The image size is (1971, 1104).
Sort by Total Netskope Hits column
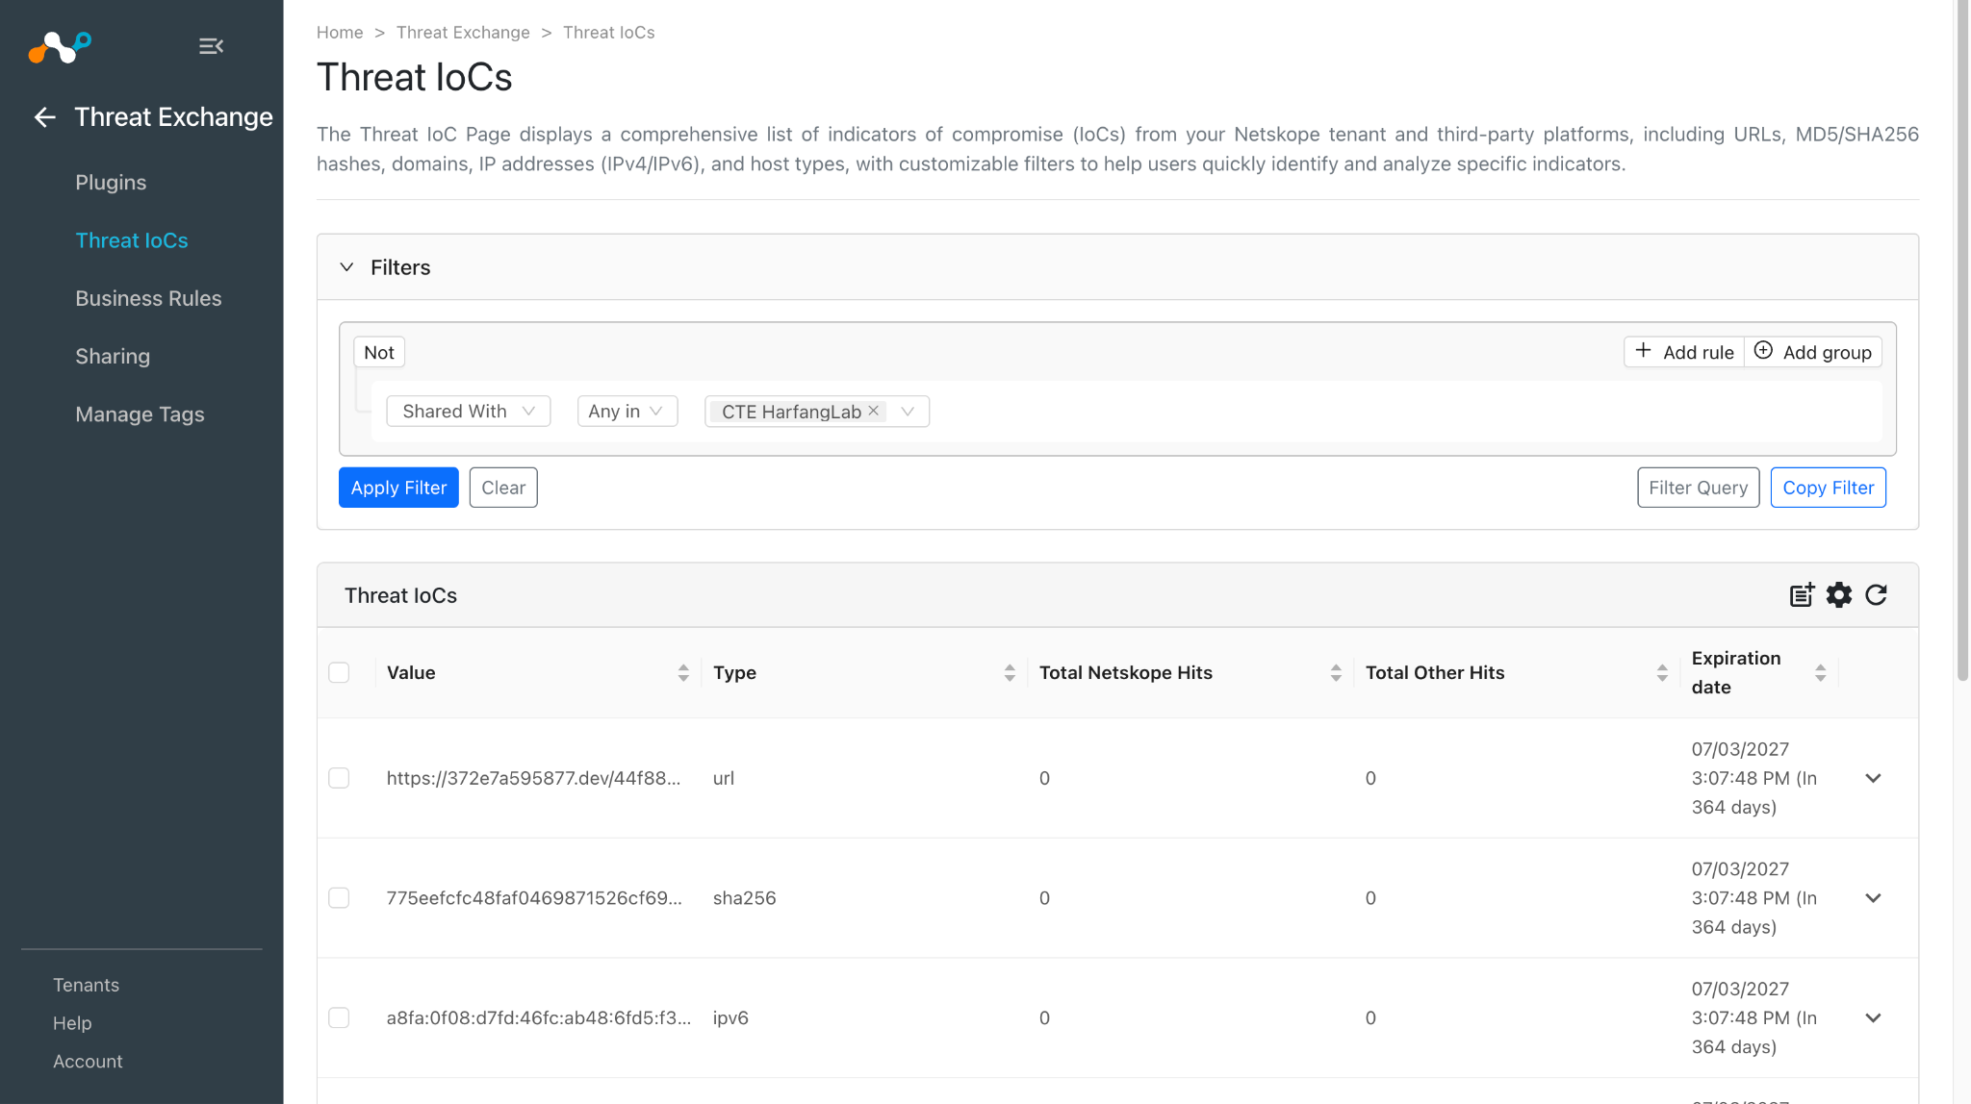pyautogui.click(x=1336, y=673)
